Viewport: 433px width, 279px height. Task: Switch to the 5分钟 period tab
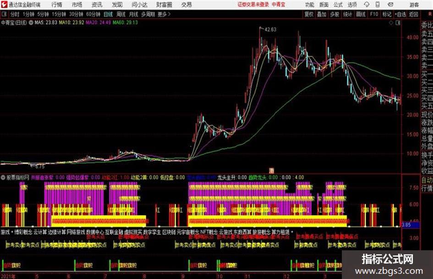pos(43,14)
